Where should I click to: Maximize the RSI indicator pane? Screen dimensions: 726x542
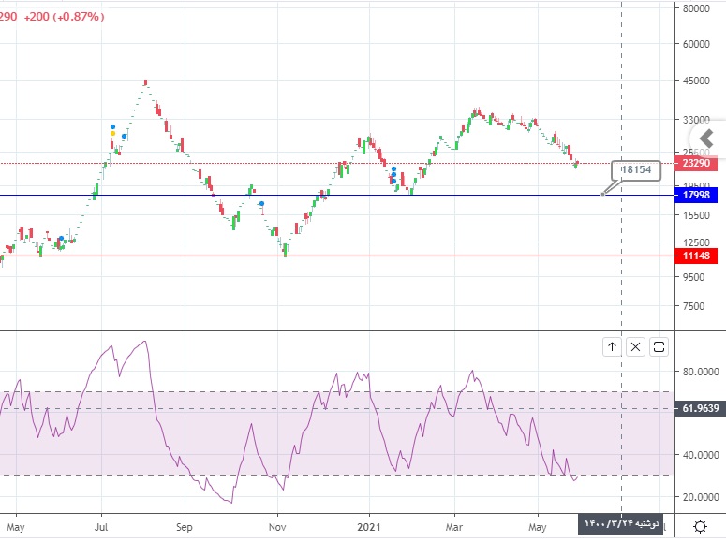point(659,346)
